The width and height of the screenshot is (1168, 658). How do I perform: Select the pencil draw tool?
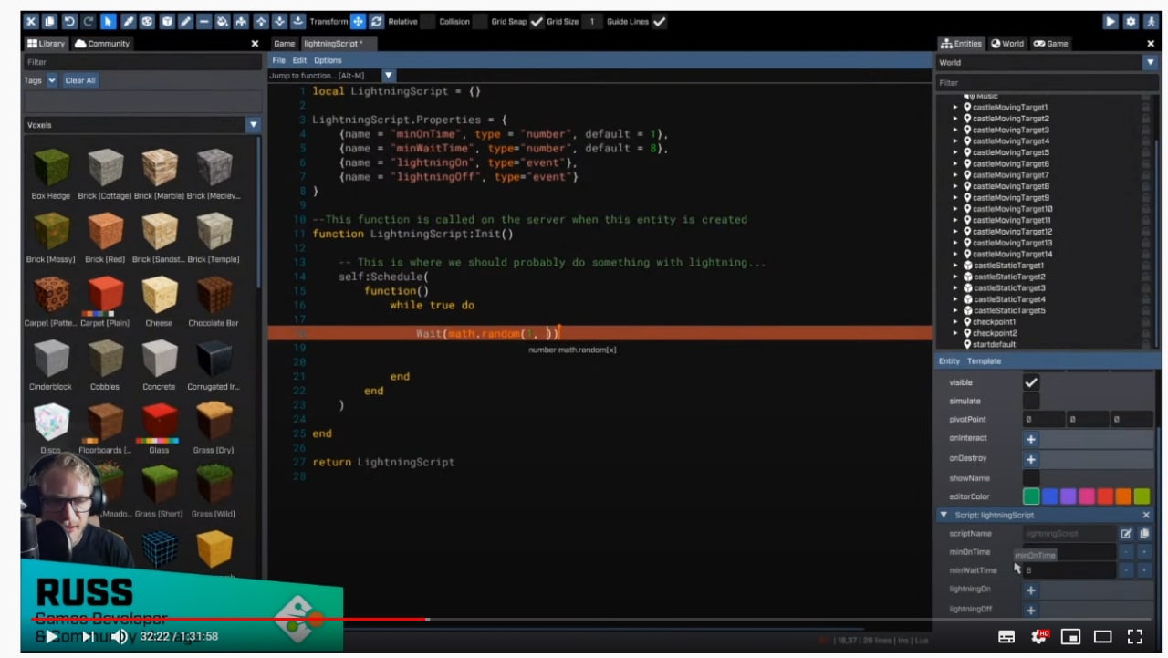pos(185,21)
